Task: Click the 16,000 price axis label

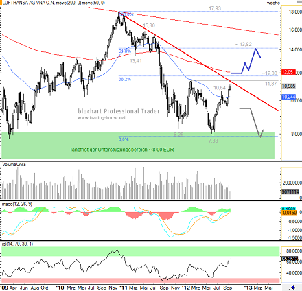Action: tap(295, 30)
